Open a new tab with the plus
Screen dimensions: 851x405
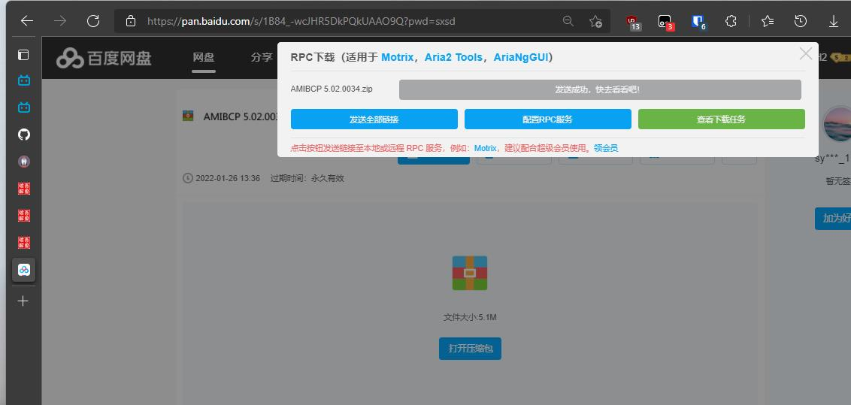(23, 301)
